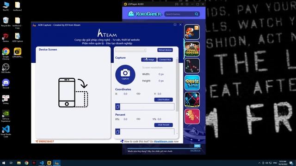The width and height of the screenshot is (296, 166).
Task: Open the Discord desktop shortcut
Action: [x=6, y=84]
